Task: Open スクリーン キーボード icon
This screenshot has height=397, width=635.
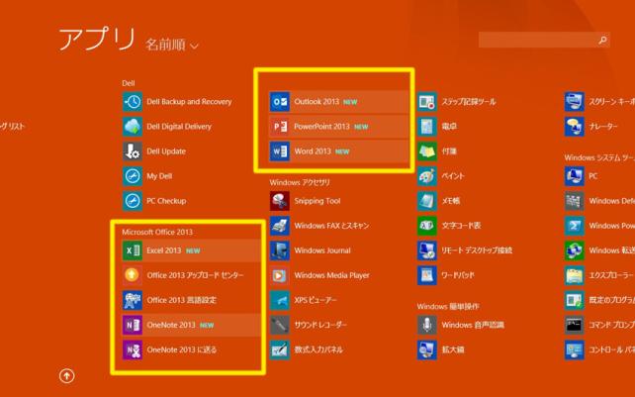Action: coord(575,101)
